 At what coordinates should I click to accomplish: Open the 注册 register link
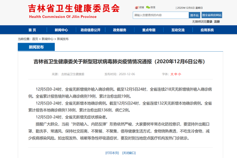[x=217, y=22]
